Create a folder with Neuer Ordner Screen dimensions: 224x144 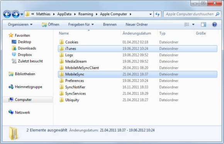click(x=137, y=24)
